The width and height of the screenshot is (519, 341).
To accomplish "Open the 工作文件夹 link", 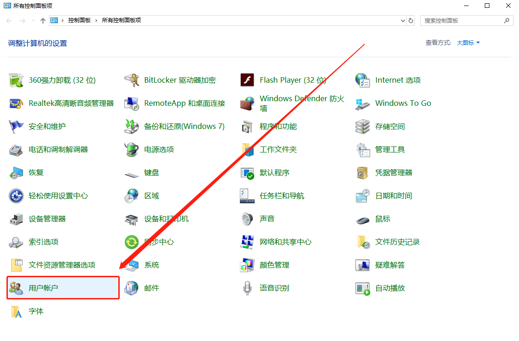I will [278, 150].
